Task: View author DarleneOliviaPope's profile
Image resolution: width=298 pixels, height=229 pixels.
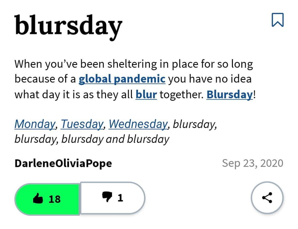Action: pyautogui.click(x=63, y=163)
